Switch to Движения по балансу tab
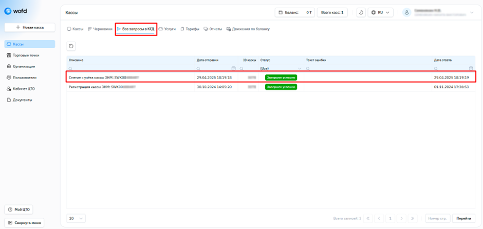 [248, 29]
